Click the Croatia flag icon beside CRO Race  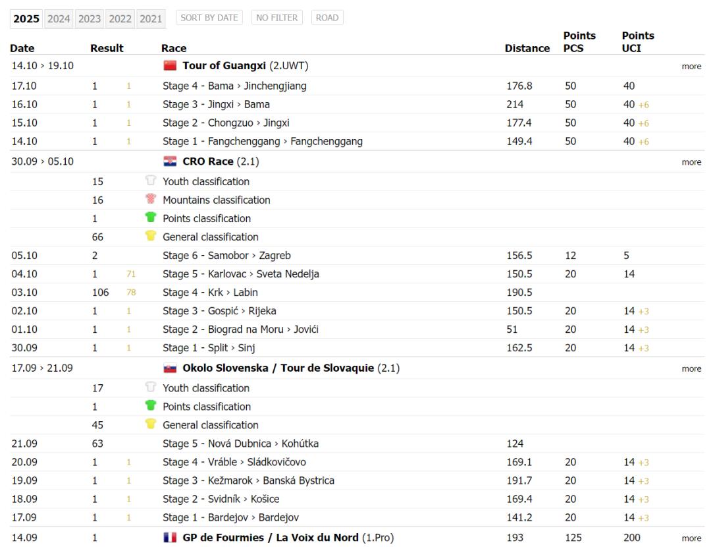click(x=170, y=163)
